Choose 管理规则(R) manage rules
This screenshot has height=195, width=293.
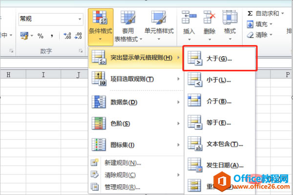click(136, 187)
